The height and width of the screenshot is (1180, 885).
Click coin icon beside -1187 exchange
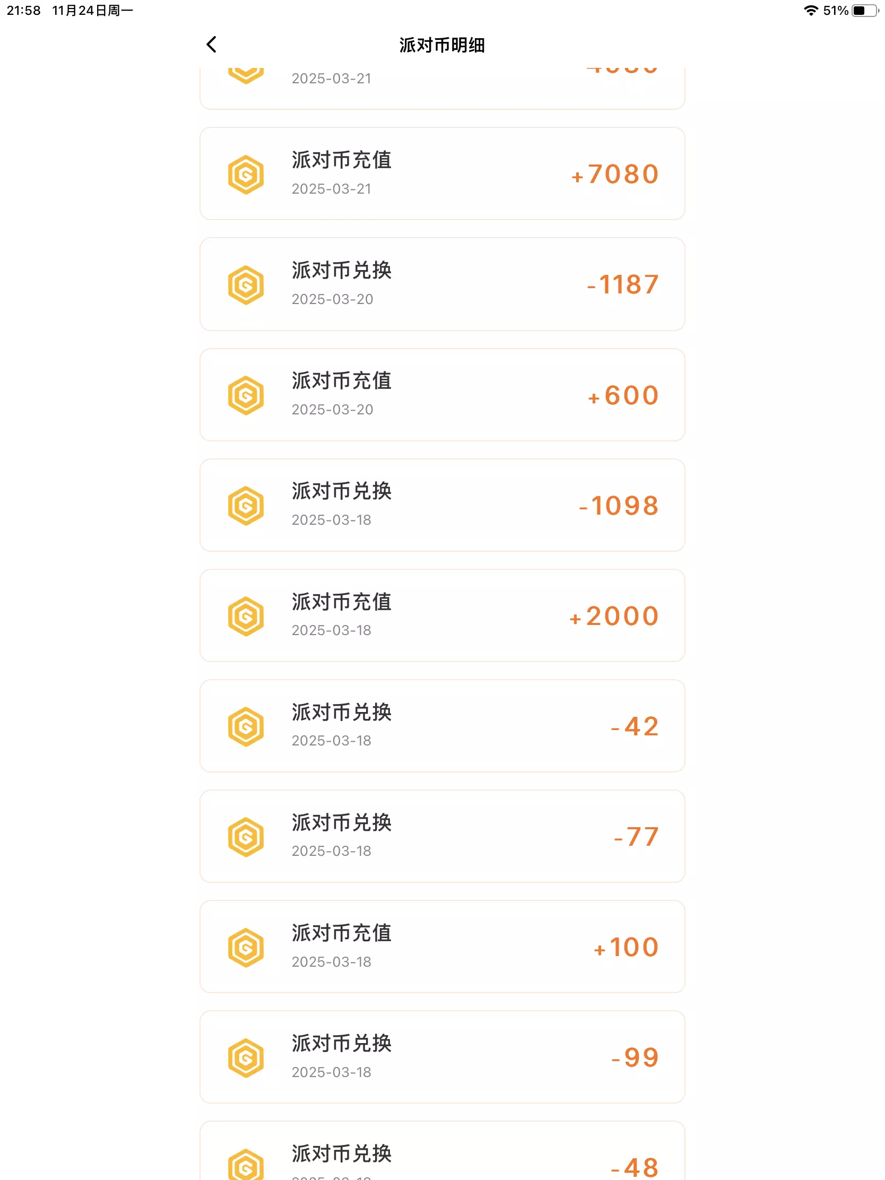(x=245, y=285)
